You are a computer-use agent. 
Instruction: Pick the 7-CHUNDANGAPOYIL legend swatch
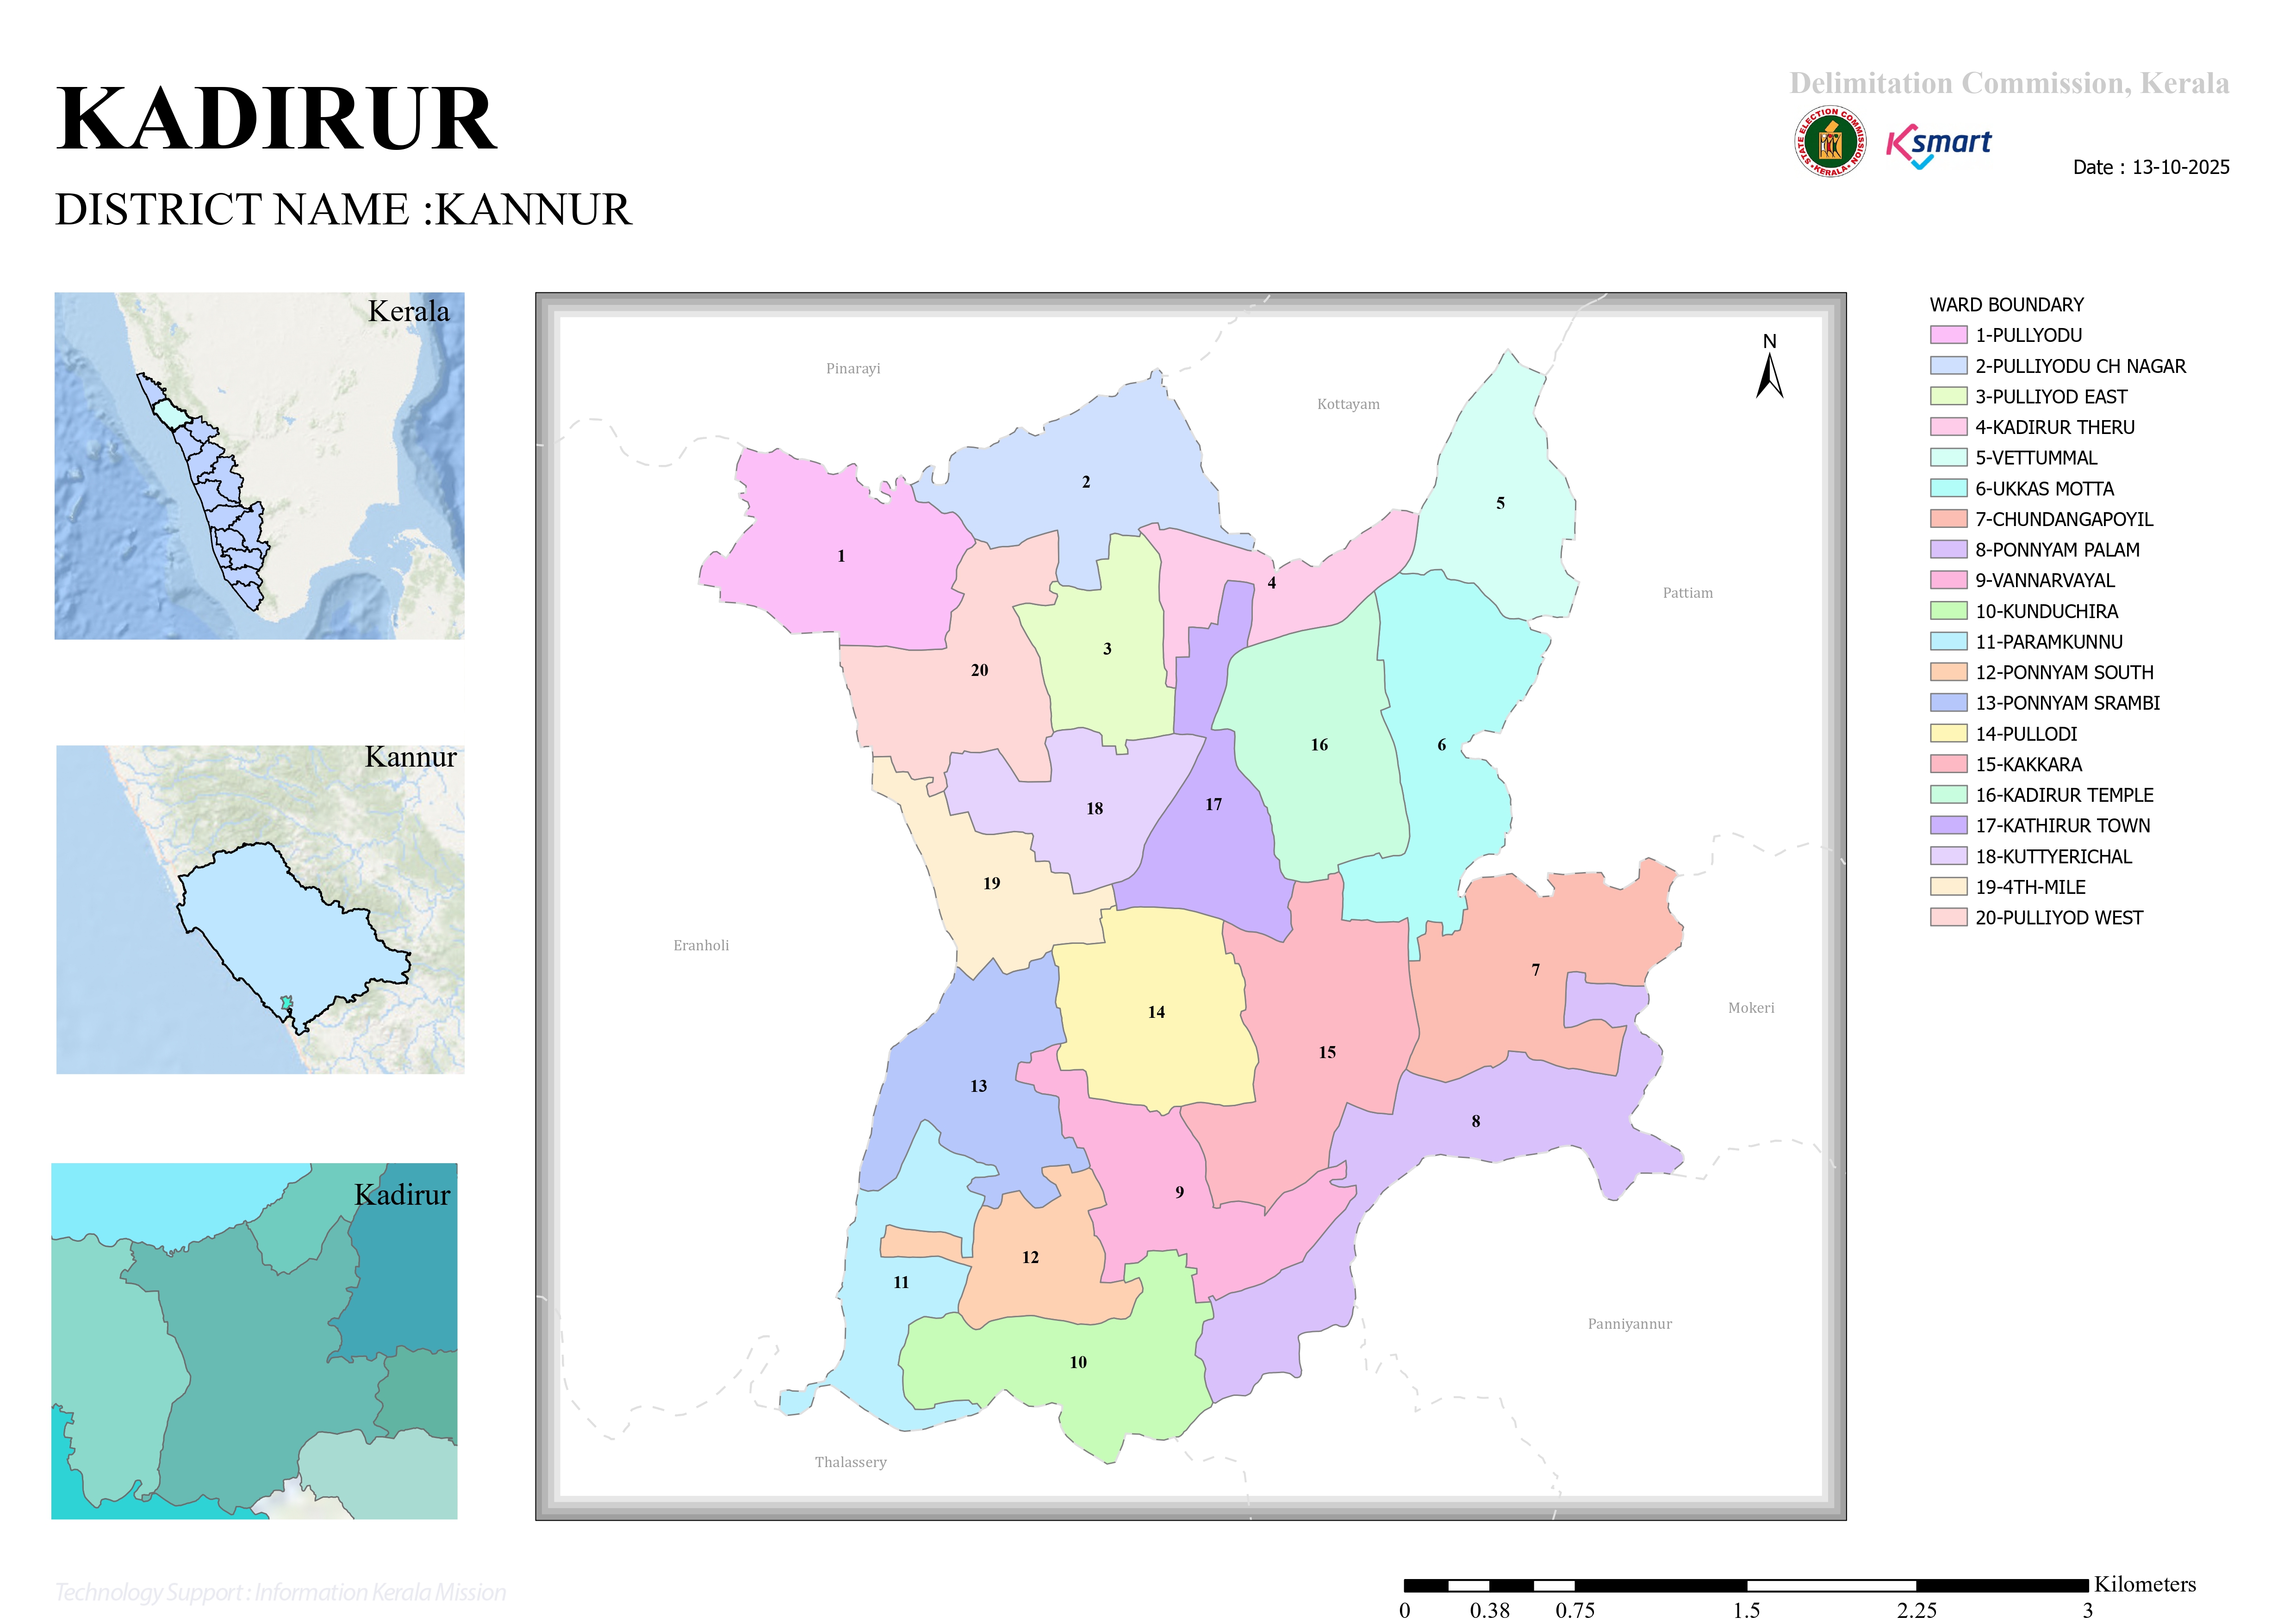[1948, 519]
